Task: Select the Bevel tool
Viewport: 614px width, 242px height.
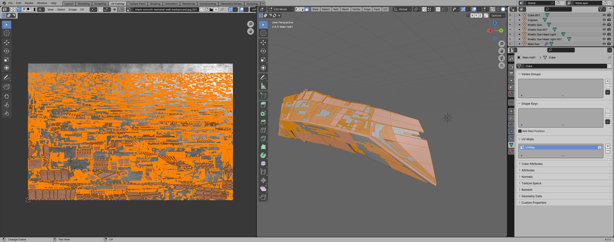Action: 263,122
